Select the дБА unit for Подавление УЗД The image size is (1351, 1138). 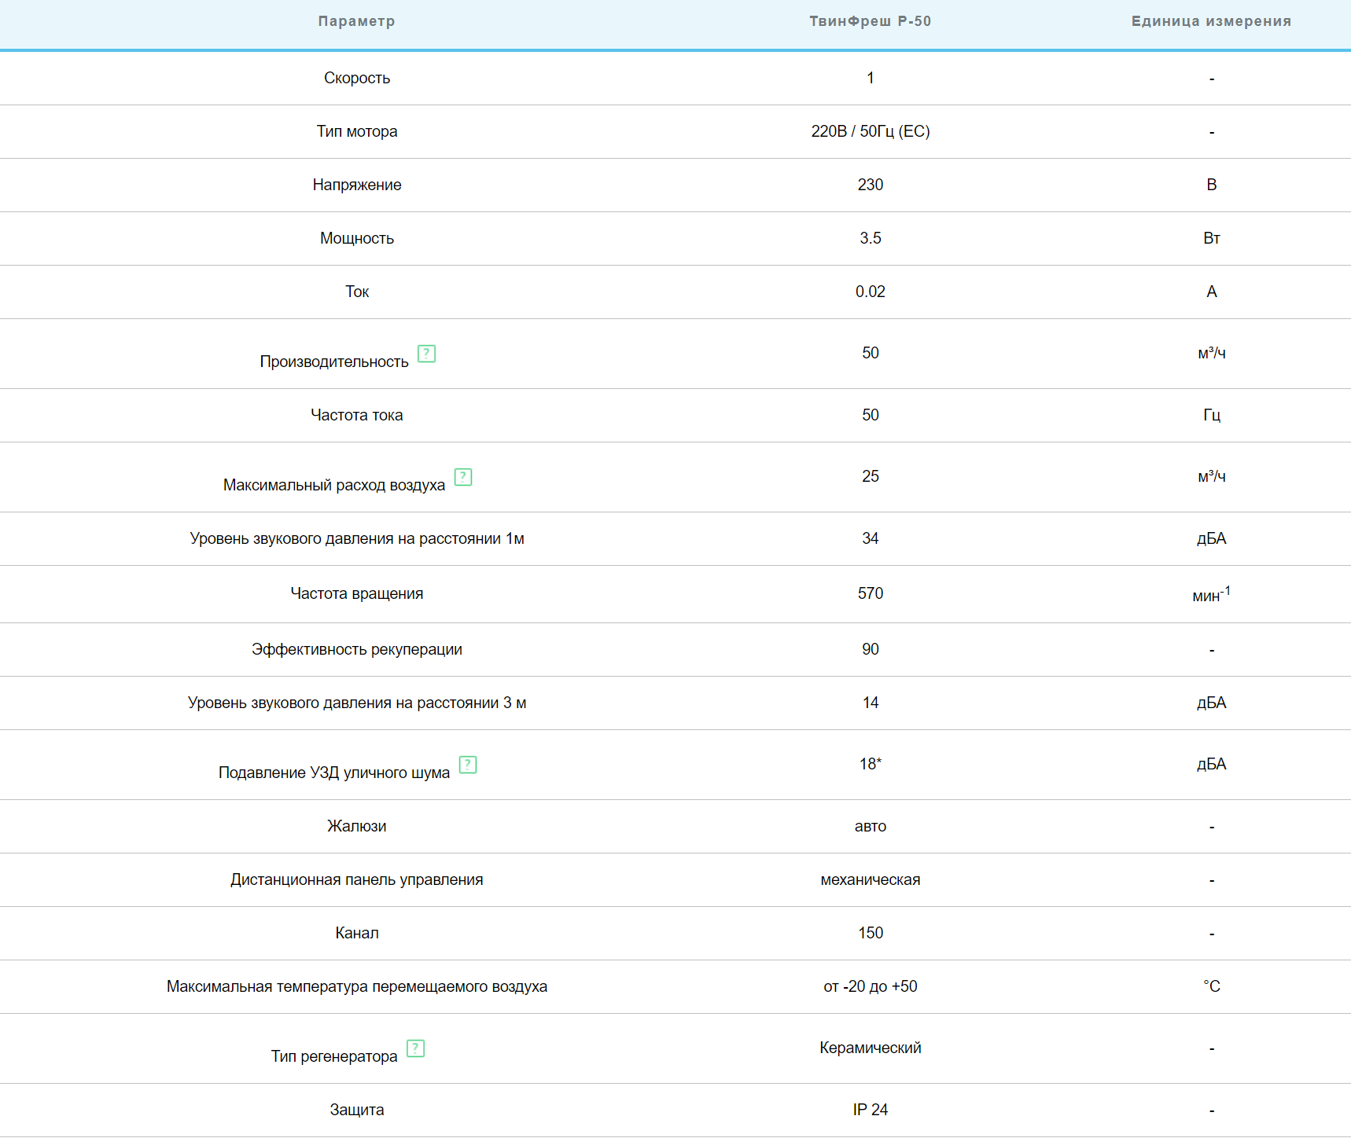(1212, 764)
